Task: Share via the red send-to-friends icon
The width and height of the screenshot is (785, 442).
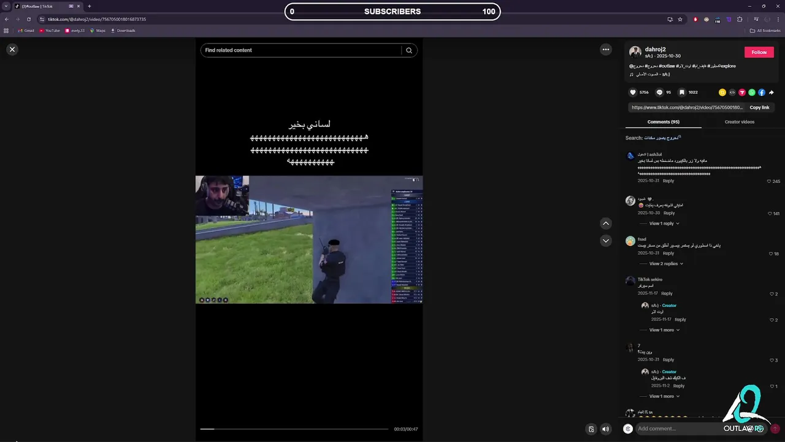Action: [x=742, y=92]
